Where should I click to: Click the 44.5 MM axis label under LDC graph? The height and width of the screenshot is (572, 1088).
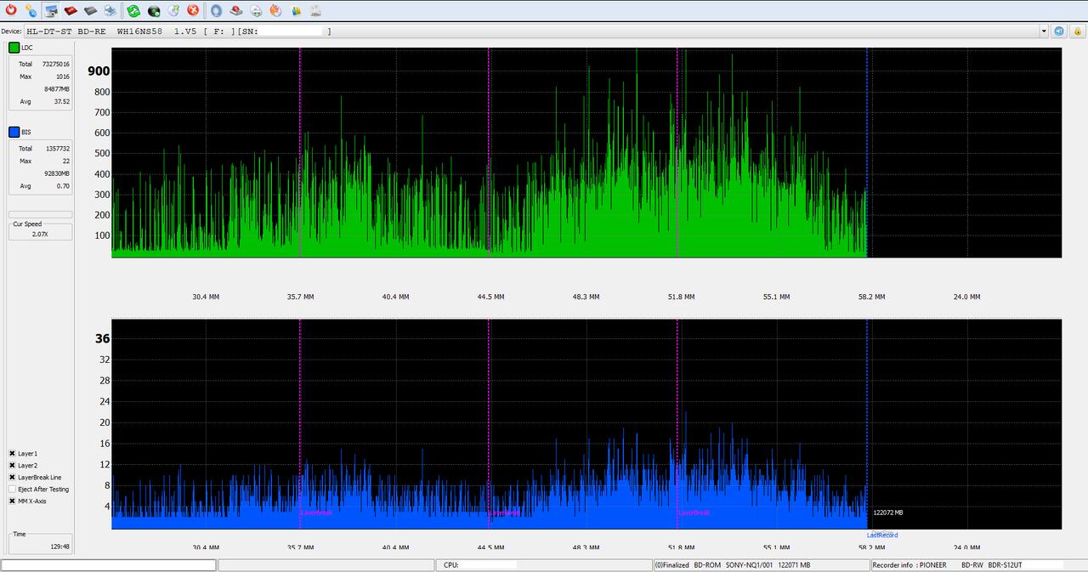click(x=491, y=297)
